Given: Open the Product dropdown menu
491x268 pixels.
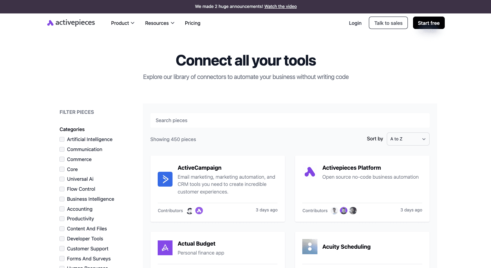Looking at the screenshot, I should pos(122,23).
